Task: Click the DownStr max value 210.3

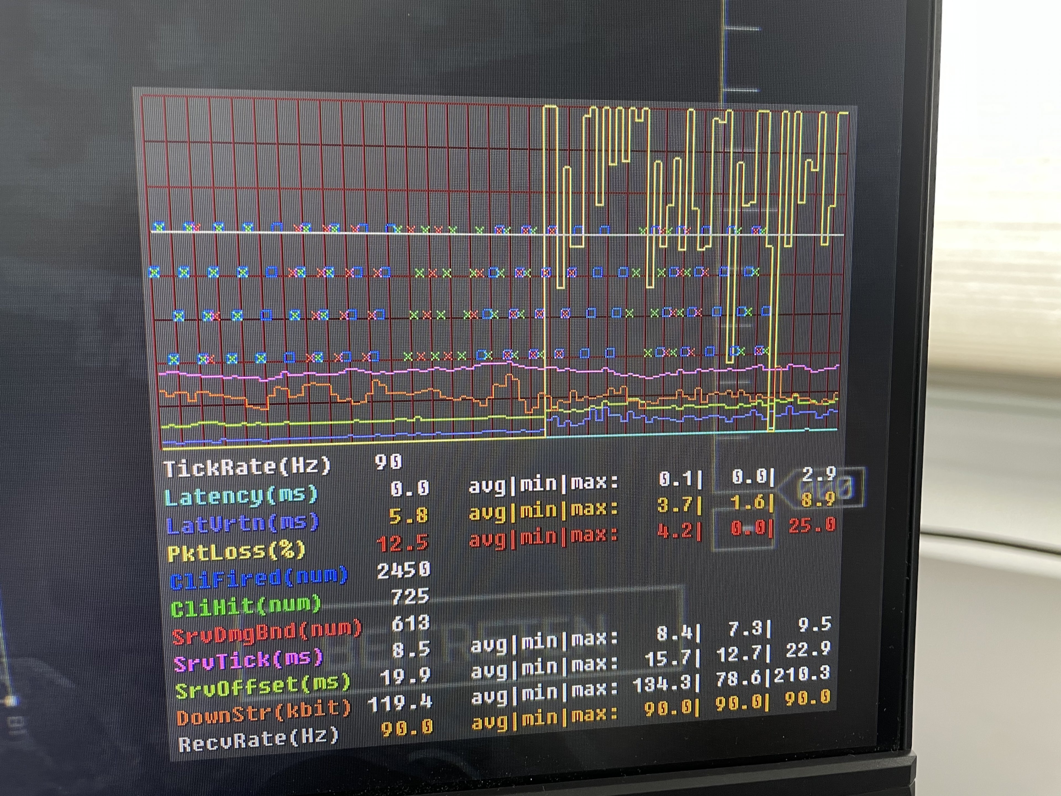Action: 802,675
